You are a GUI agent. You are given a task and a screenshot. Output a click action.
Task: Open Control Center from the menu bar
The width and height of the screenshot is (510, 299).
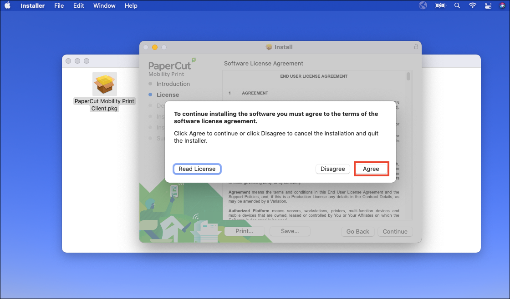coord(487,5)
